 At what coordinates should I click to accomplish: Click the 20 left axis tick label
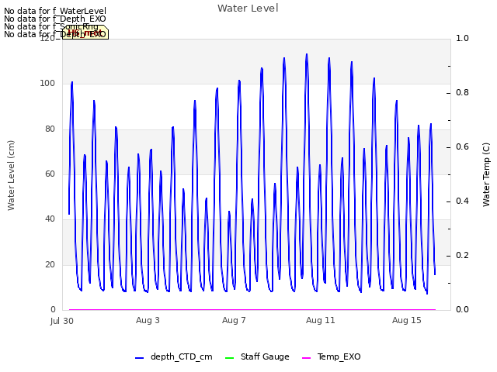[x=50, y=264]
